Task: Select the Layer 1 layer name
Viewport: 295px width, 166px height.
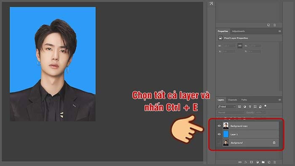Action: (234, 134)
